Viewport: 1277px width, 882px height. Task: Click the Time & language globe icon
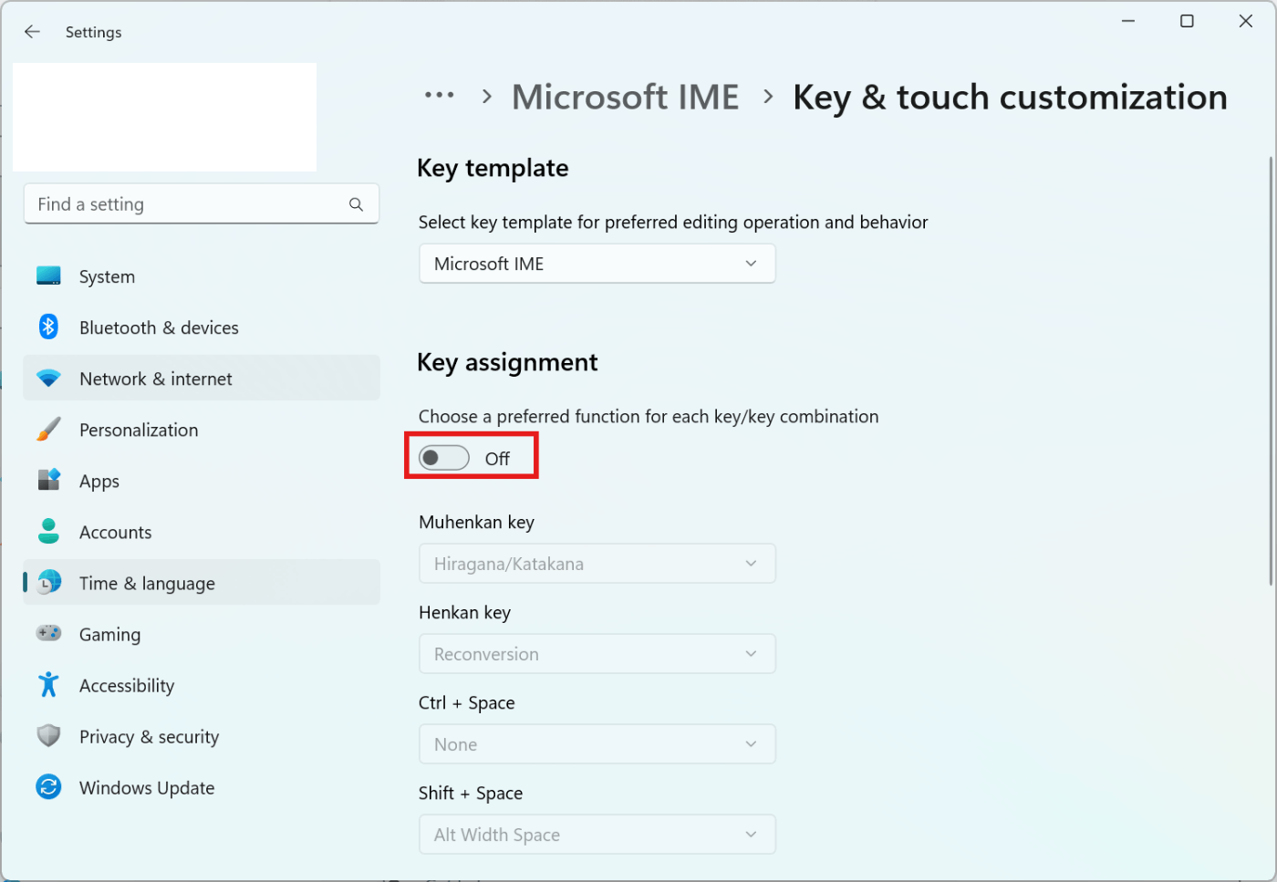[x=49, y=582]
